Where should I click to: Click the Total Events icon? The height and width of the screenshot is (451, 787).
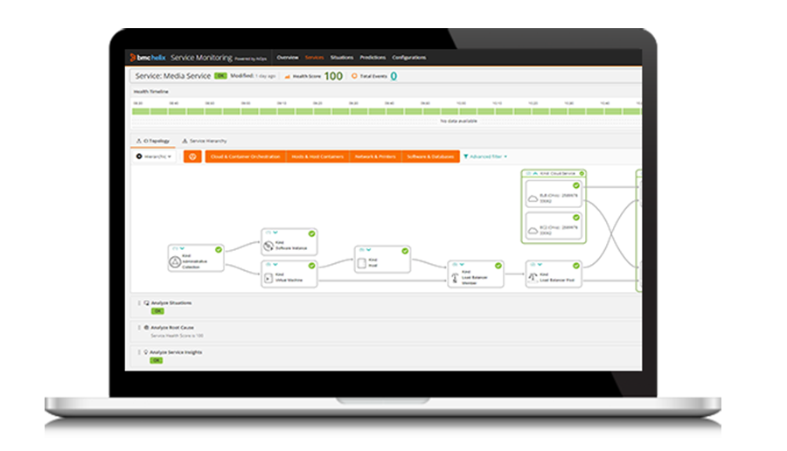[354, 76]
